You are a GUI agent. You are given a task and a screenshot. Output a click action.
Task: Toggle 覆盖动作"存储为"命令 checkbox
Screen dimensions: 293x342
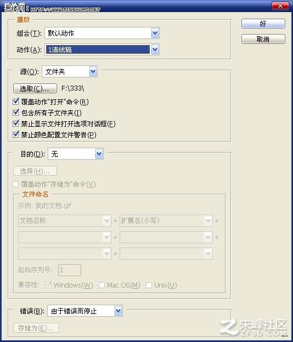click(x=16, y=184)
